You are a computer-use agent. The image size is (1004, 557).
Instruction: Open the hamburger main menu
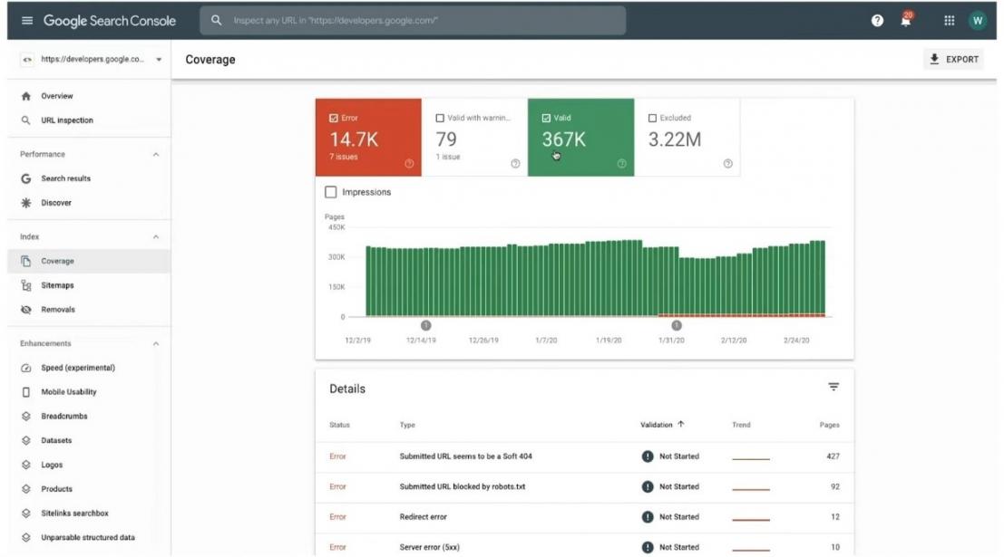click(26, 21)
